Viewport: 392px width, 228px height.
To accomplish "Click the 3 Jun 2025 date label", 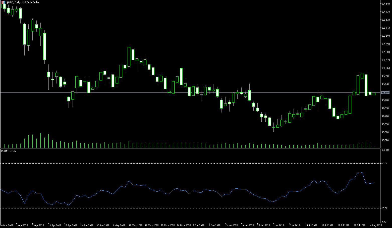I will click(199, 225).
